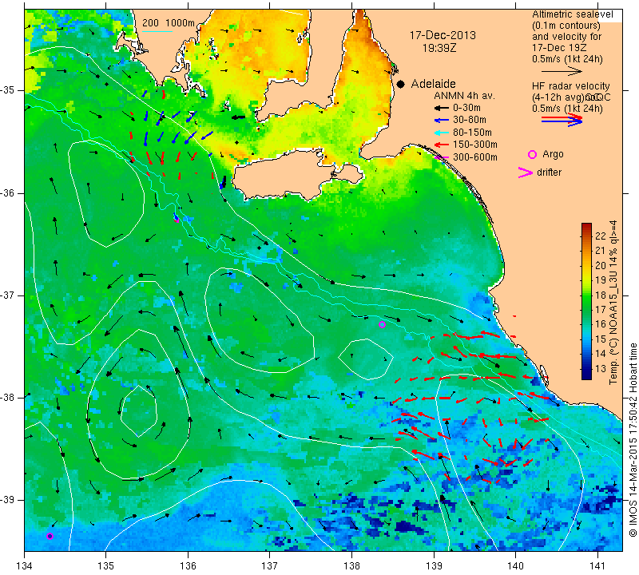Click the cyan isobath legend line sample
The height and width of the screenshot is (575, 639).
tap(157, 31)
